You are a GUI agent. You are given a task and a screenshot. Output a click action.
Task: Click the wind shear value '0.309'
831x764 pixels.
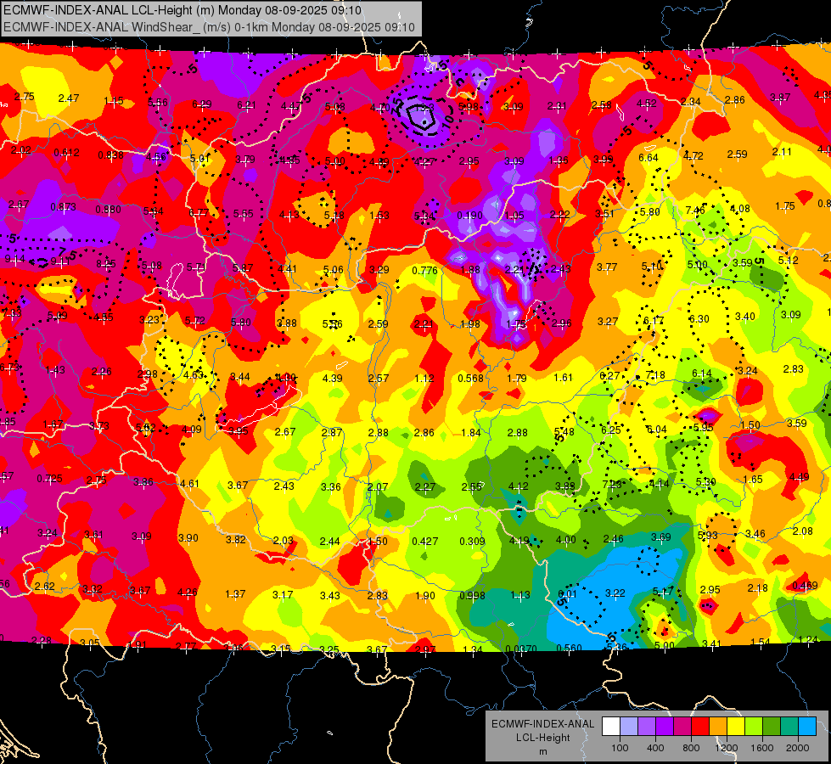[472, 542]
